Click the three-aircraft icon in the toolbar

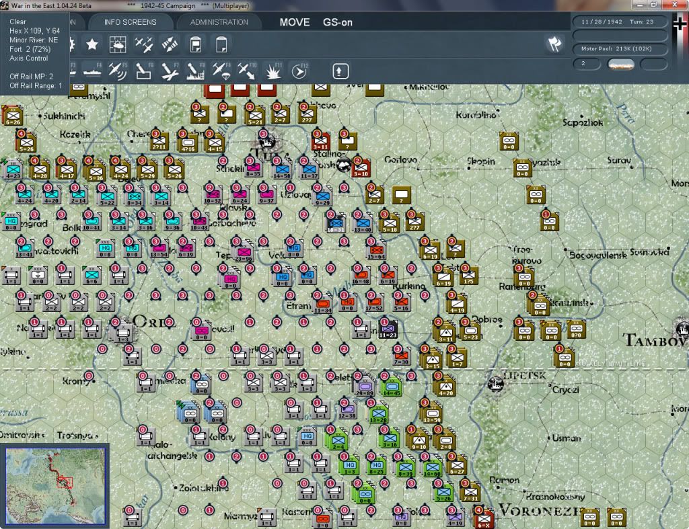[144, 44]
